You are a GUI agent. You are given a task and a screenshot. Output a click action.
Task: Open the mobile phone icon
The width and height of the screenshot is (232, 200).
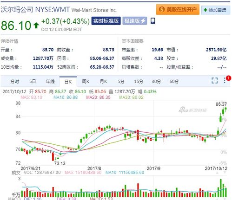coord(153,21)
